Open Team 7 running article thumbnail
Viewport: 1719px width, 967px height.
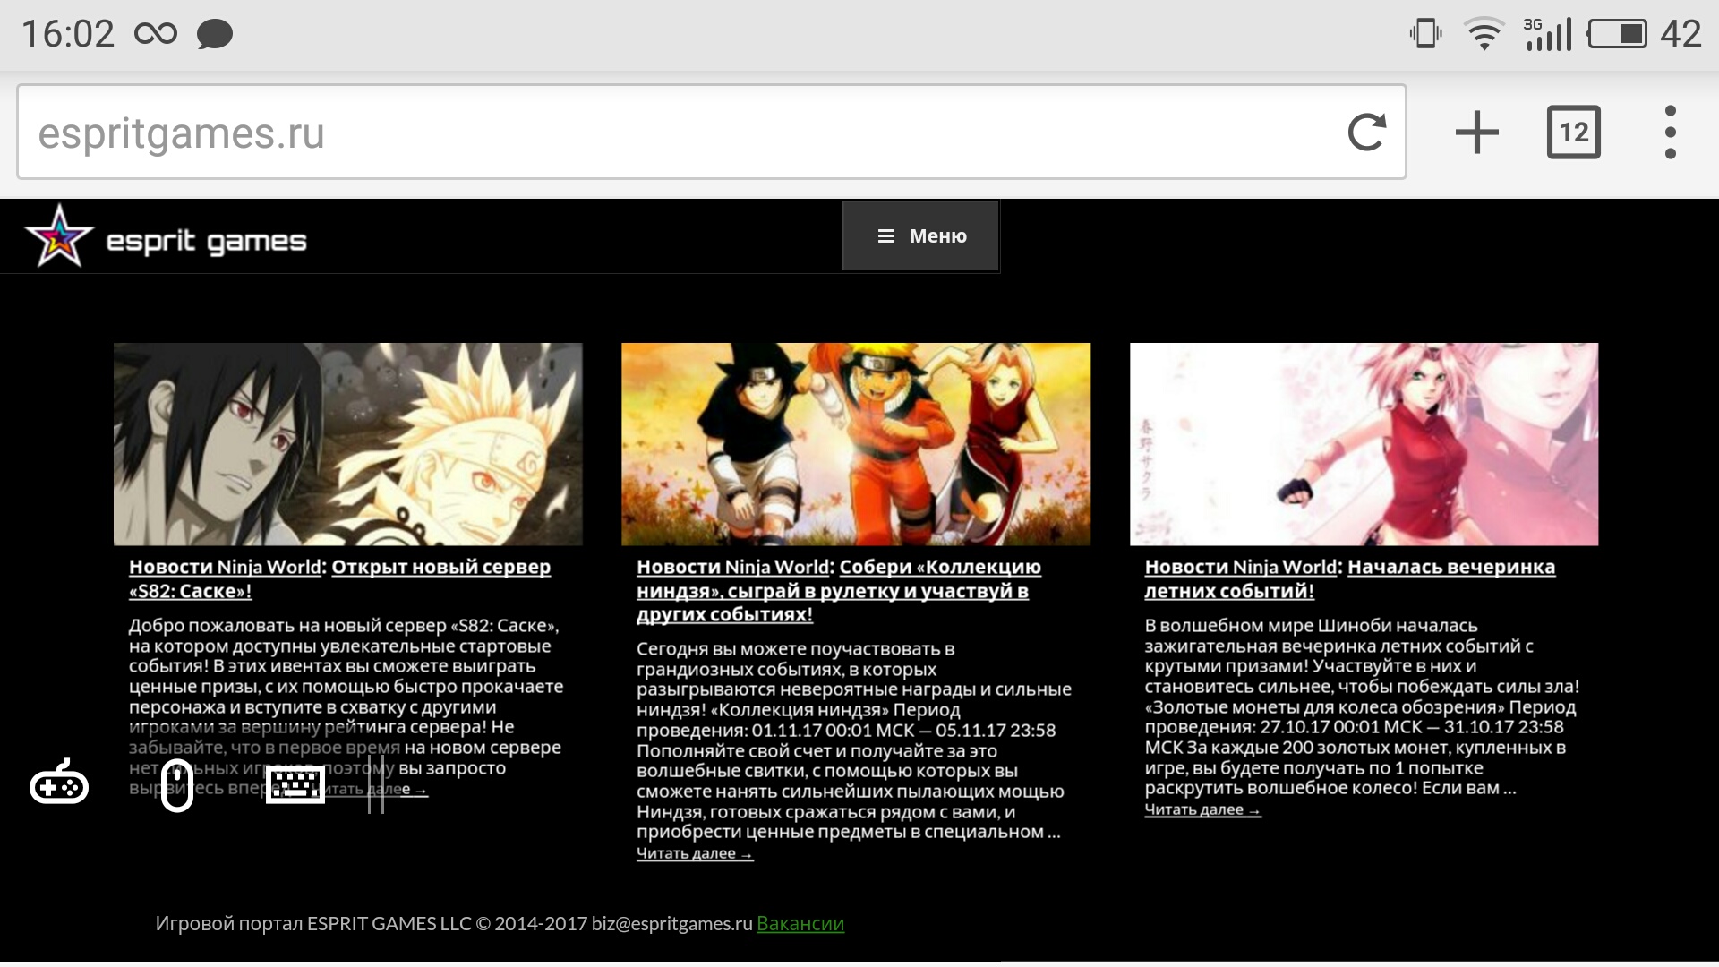[855, 444]
